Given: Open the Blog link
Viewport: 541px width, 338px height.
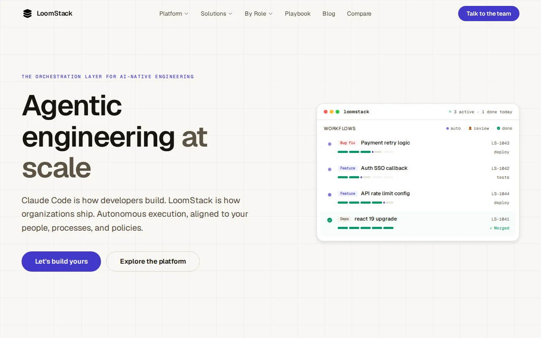Looking at the screenshot, I should pos(329,14).
